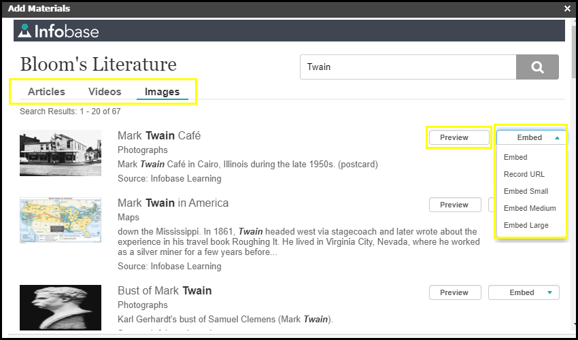578x340 pixels.
Task: Open the Mark Twain Café title link
Action: coord(159,135)
